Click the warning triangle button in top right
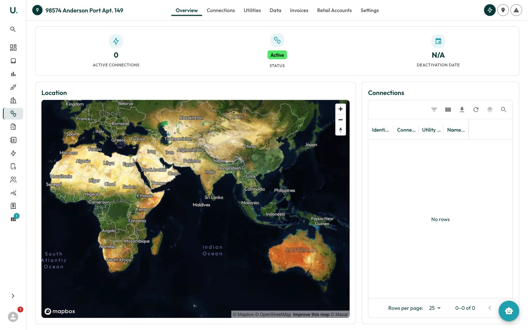This screenshot has width=528, height=330. (x=516, y=10)
